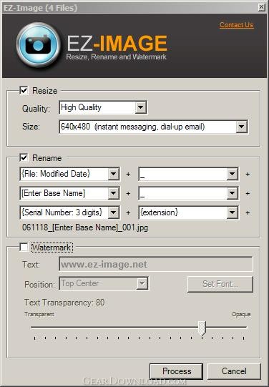269x387 pixels.
Task: Click the Text Transparency: 80 label
Action: point(64,303)
